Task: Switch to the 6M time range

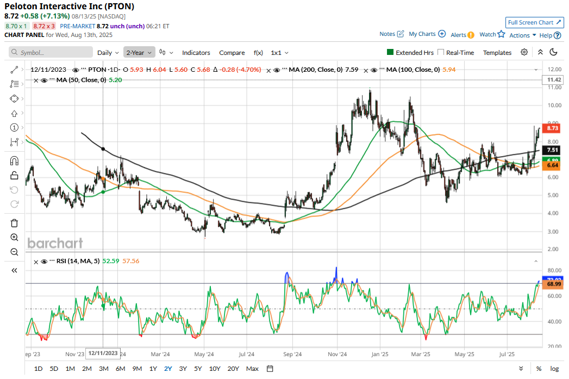Action: pos(121,369)
